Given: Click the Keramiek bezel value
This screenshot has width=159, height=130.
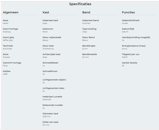Looking at the screenshot, I should tap(47, 100).
